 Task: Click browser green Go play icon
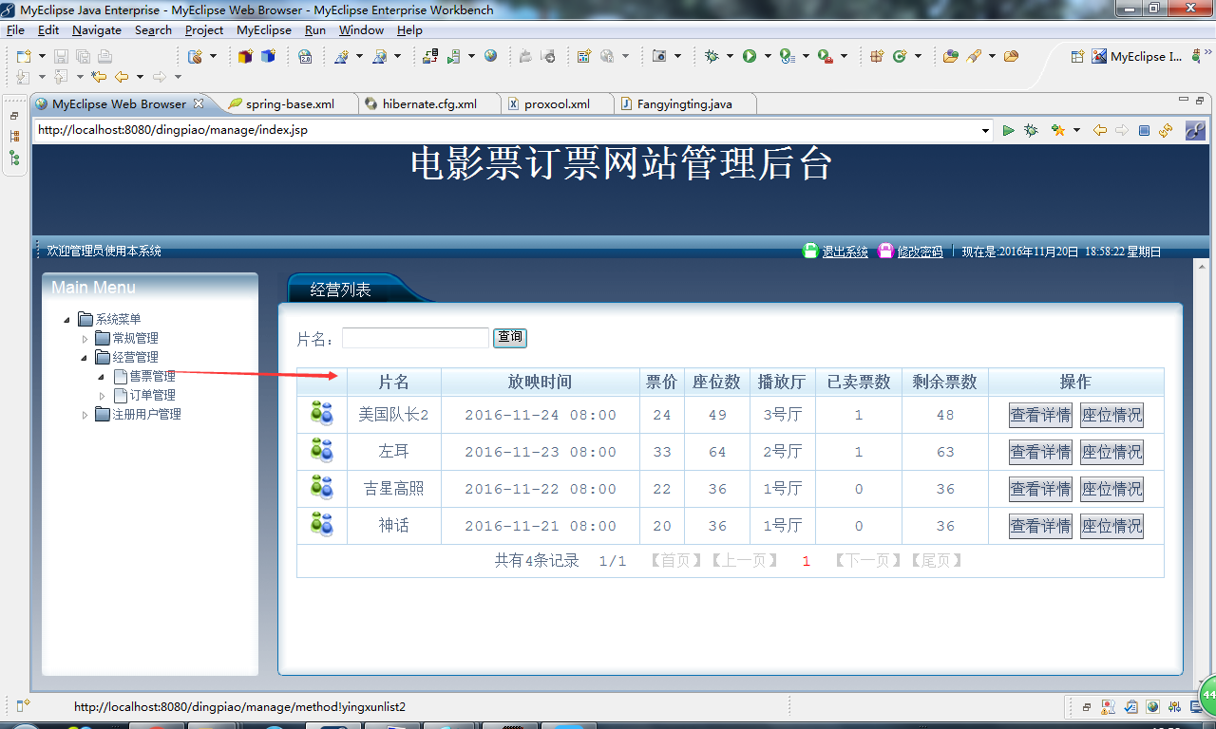point(1008,130)
